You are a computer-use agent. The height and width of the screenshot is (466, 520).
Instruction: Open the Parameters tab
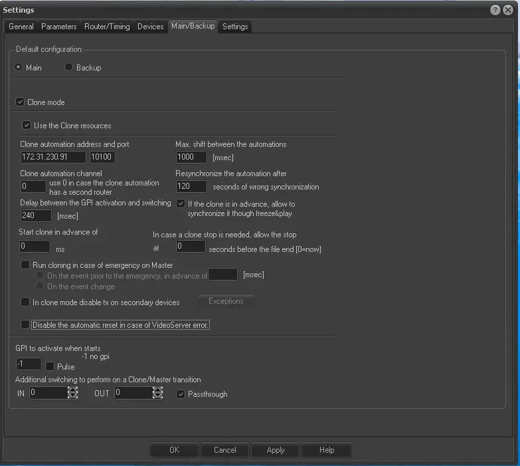tap(58, 27)
